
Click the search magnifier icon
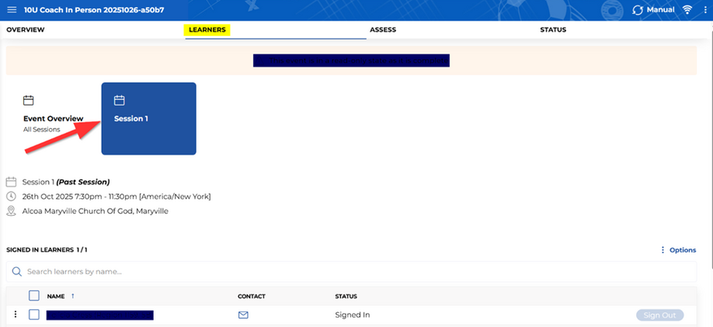coord(17,272)
